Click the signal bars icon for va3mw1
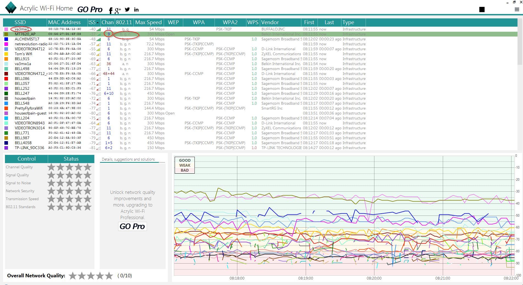 coord(99,29)
